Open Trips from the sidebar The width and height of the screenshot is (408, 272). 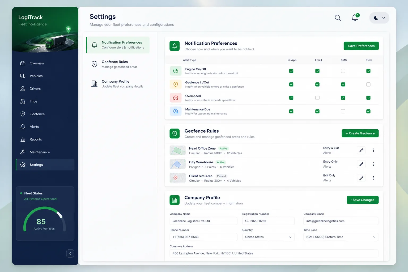(x=45, y=101)
